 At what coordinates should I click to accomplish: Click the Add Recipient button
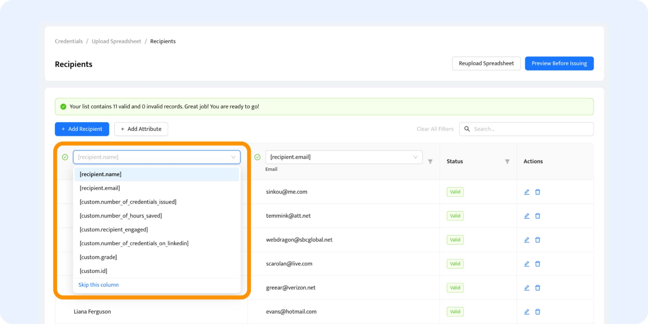click(82, 129)
